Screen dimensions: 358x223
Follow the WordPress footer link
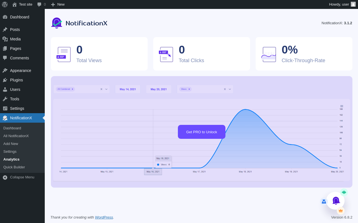coord(104,217)
